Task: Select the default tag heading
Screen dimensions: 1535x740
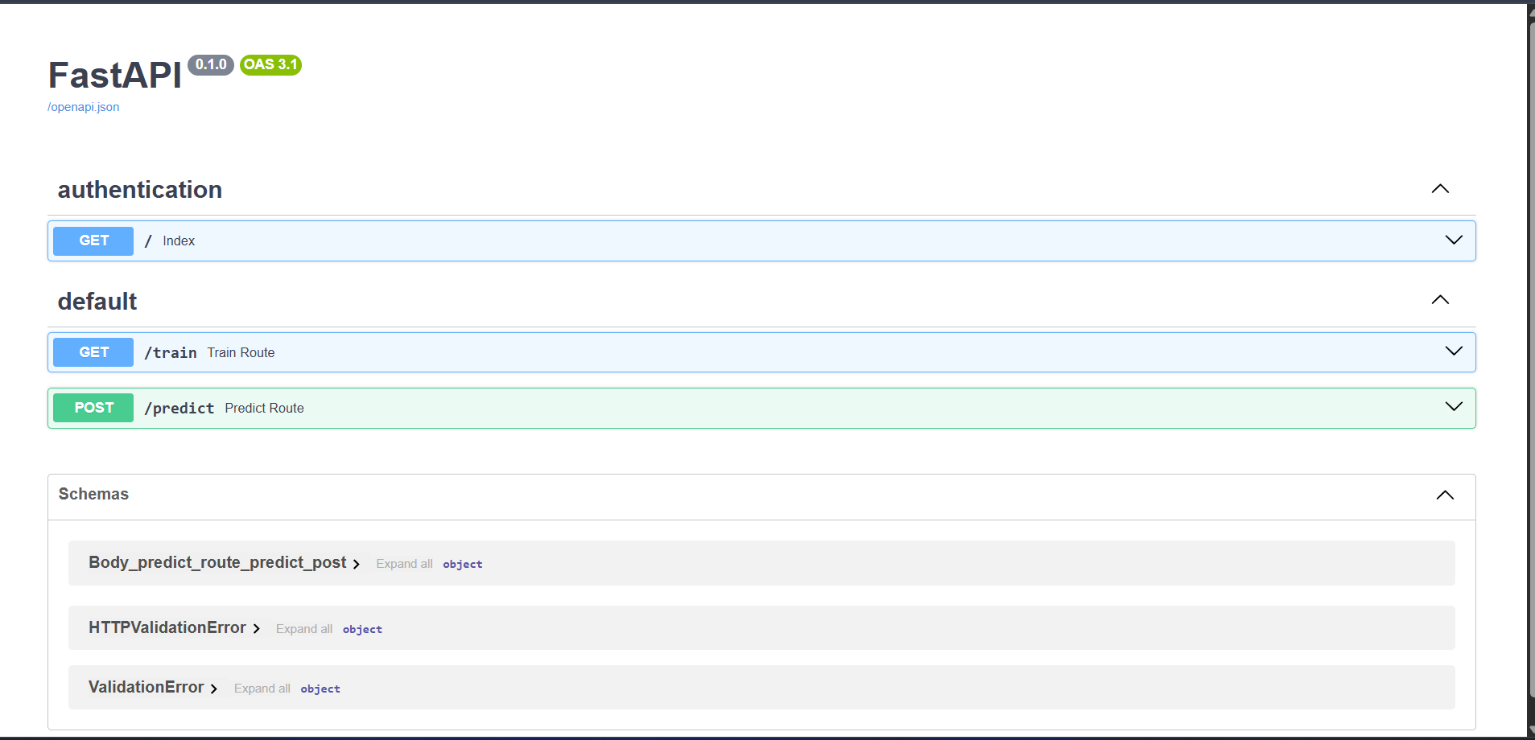Action: pyautogui.click(x=97, y=302)
